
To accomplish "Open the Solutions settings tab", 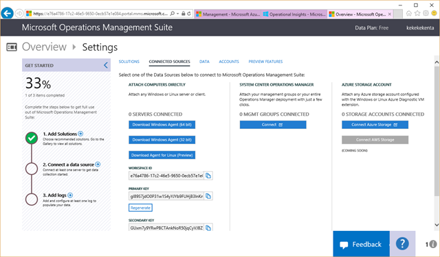I will tap(129, 62).
